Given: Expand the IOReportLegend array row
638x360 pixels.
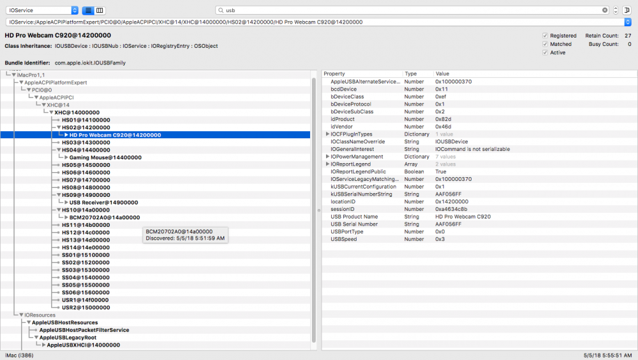Looking at the screenshot, I should 327,164.
